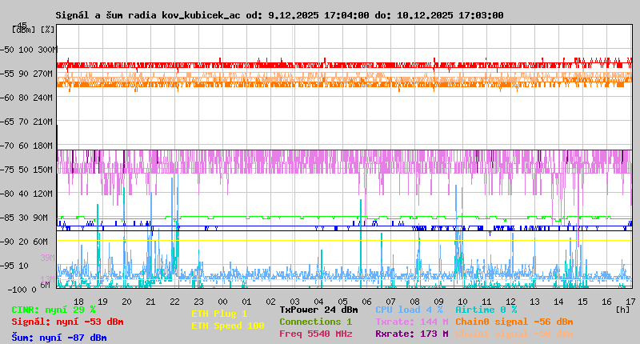The height and width of the screenshot is (344, 640).
Task: Click the '-80 40 120M' y-axis label
Action: click(26, 194)
